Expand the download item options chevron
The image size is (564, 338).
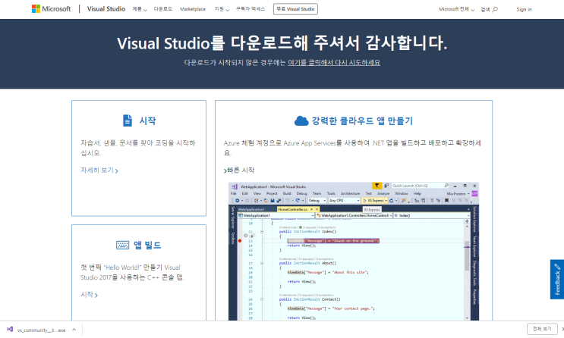(x=74, y=330)
